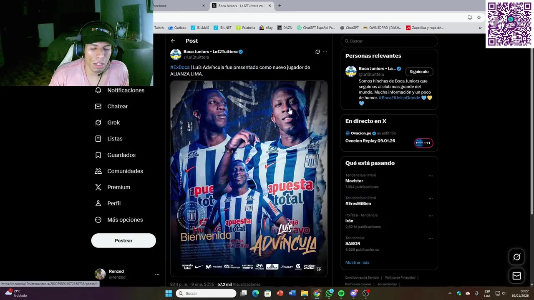The width and height of the screenshot is (534, 300).
Task: Open PowerPoint from the taskbar
Action: coord(280,293)
